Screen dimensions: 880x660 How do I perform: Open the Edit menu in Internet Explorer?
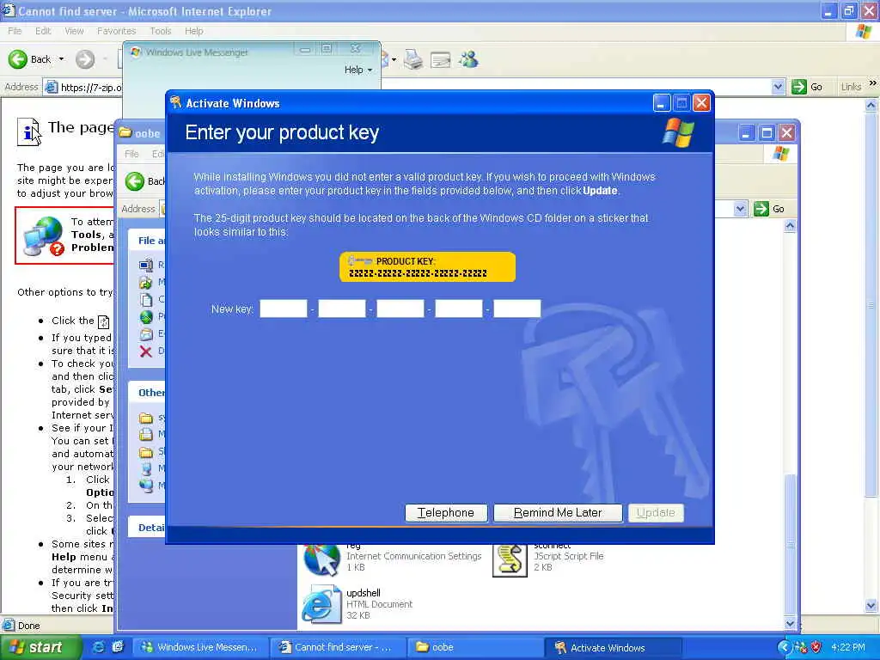pyautogui.click(x=43, y=31)
